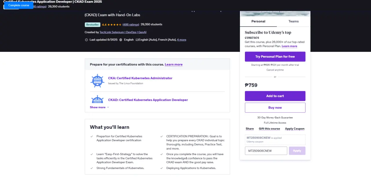Screen dimensions: 371x180
Task: Click the Complete course button
Action: [x=19, y=5]
